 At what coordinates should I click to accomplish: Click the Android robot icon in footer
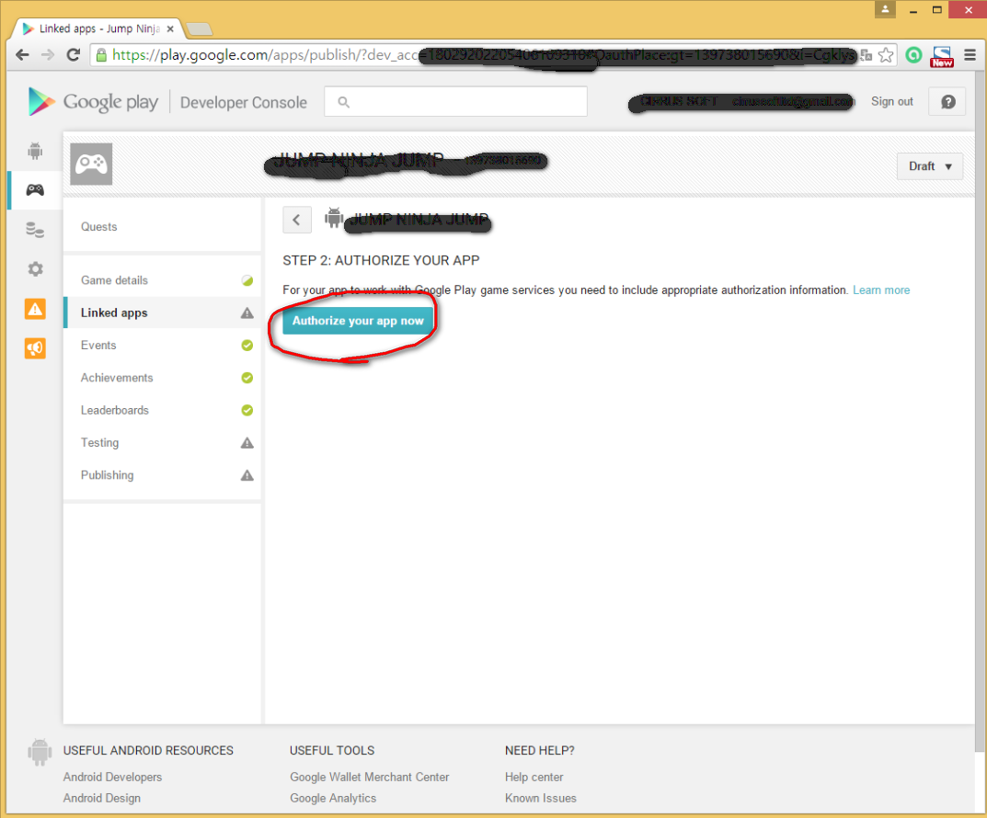coord(40,752)
